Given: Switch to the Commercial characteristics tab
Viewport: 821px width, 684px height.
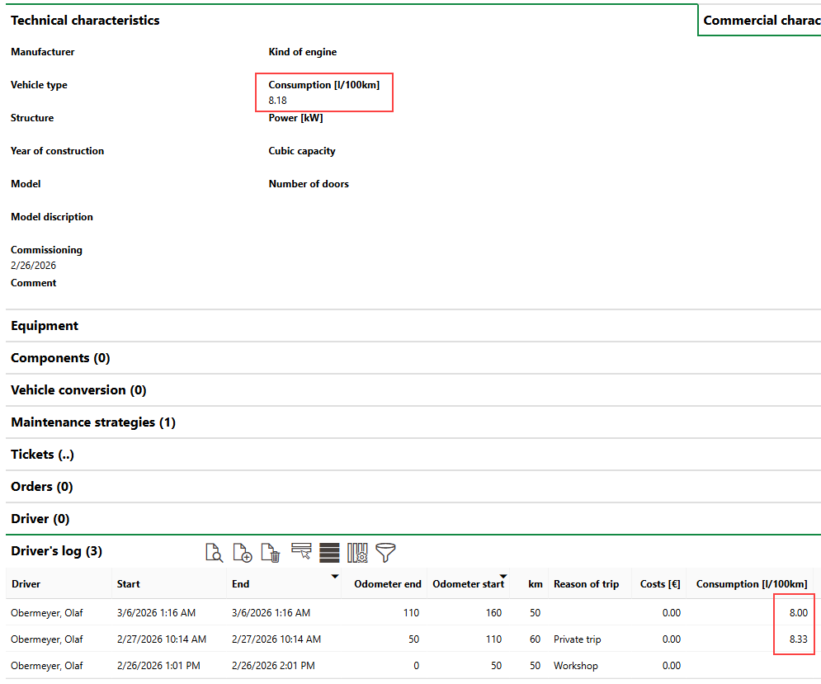Looking at the screenshot, I should 761,21.
